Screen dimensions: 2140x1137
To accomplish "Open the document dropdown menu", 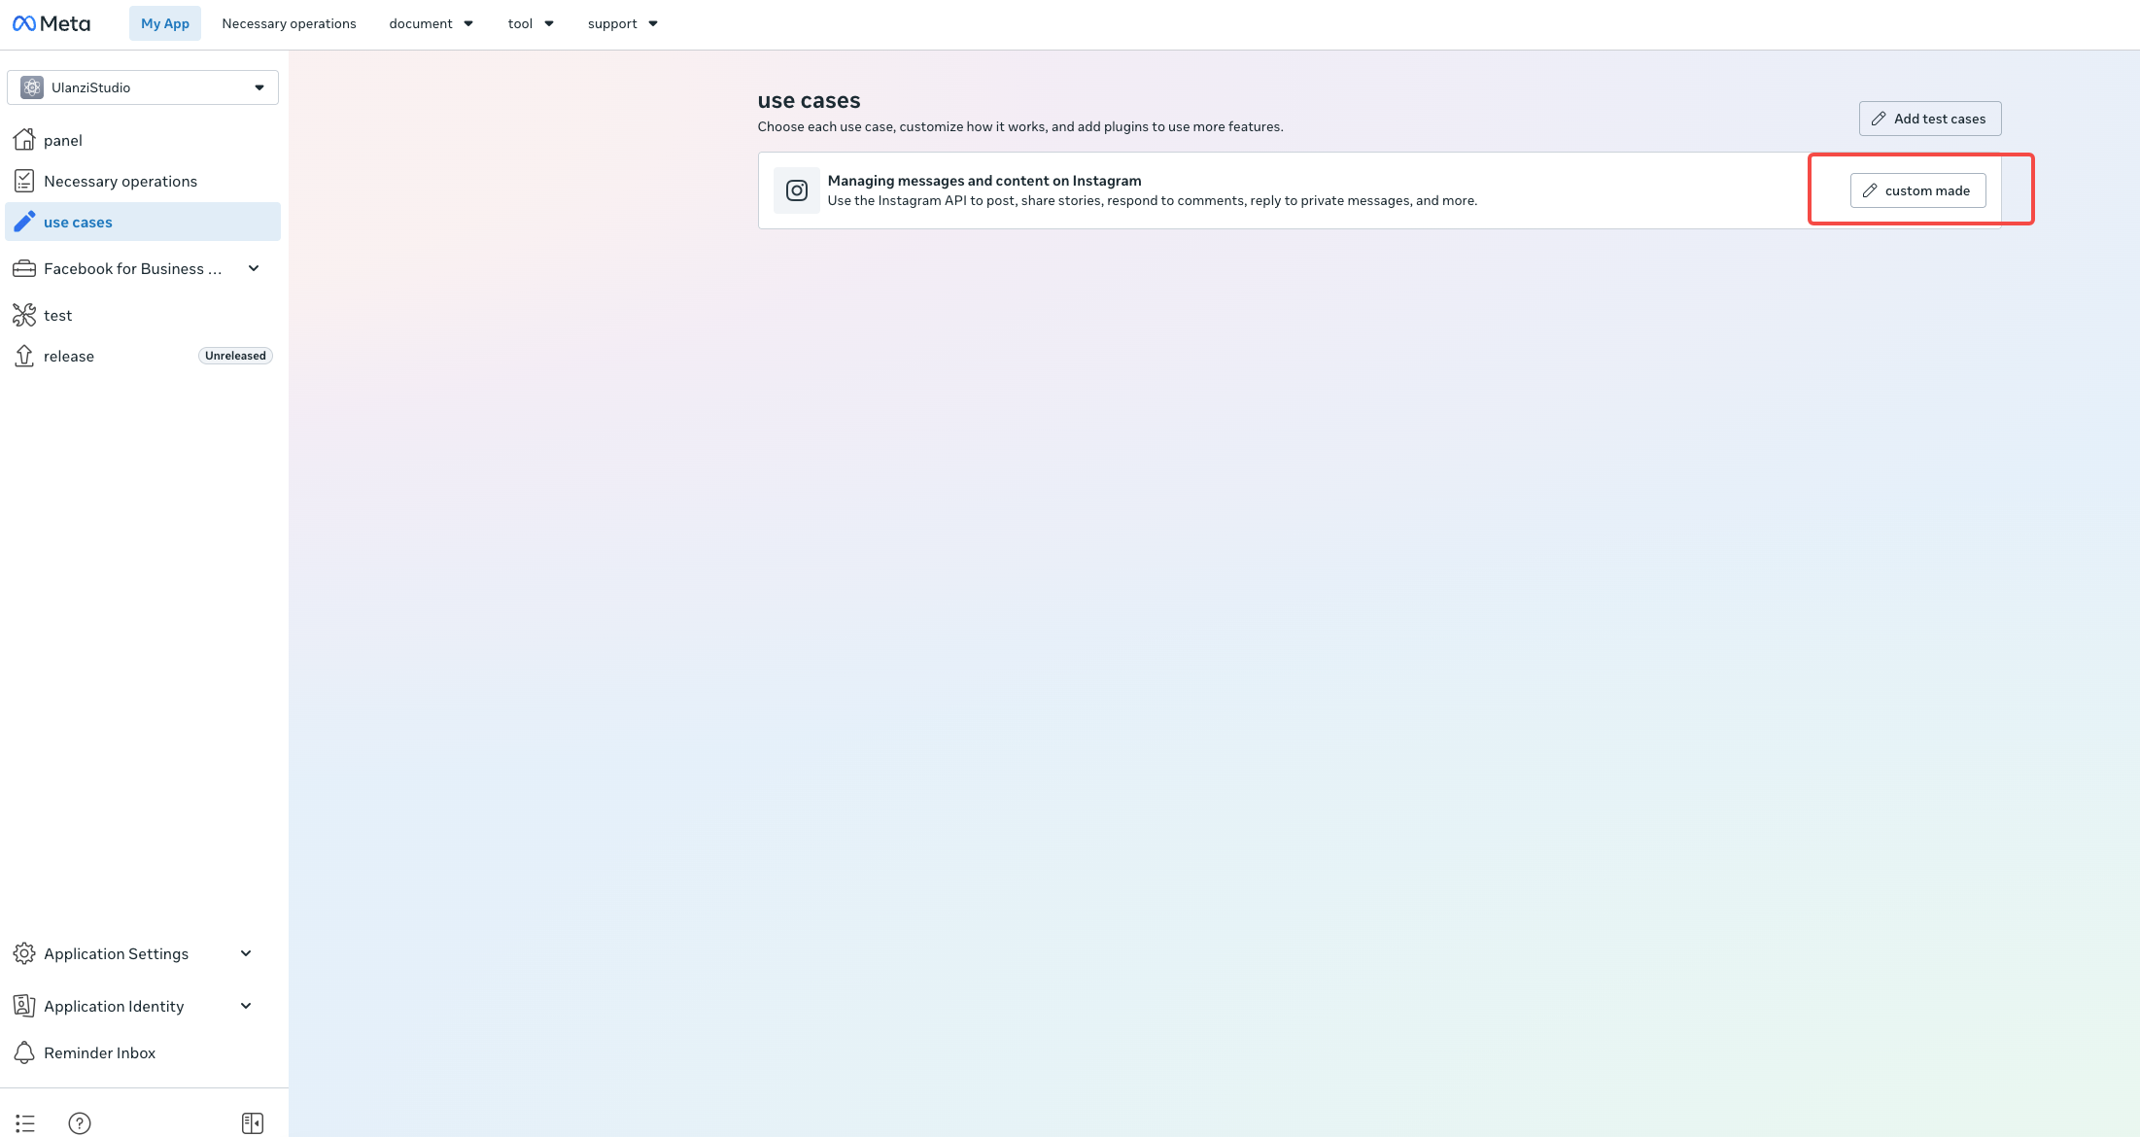I will point(431,23).
